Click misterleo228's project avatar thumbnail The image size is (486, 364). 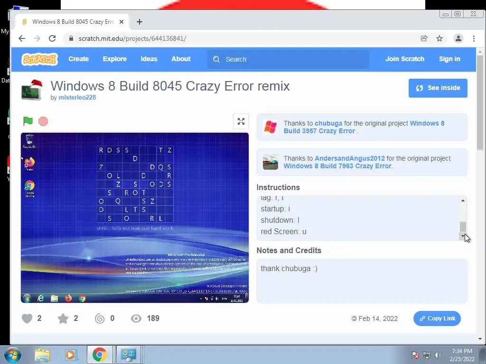pos(32,90)
